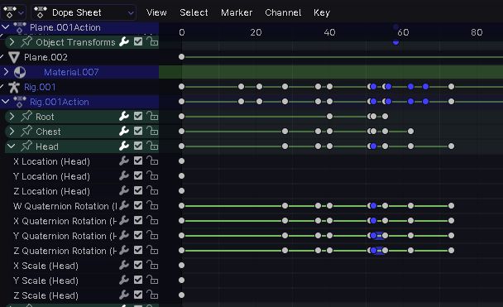The width and height of the screenshot is (503, 307).
Task: Select the Z Quaternion Rotation channel name
Action: coord(65,251)
